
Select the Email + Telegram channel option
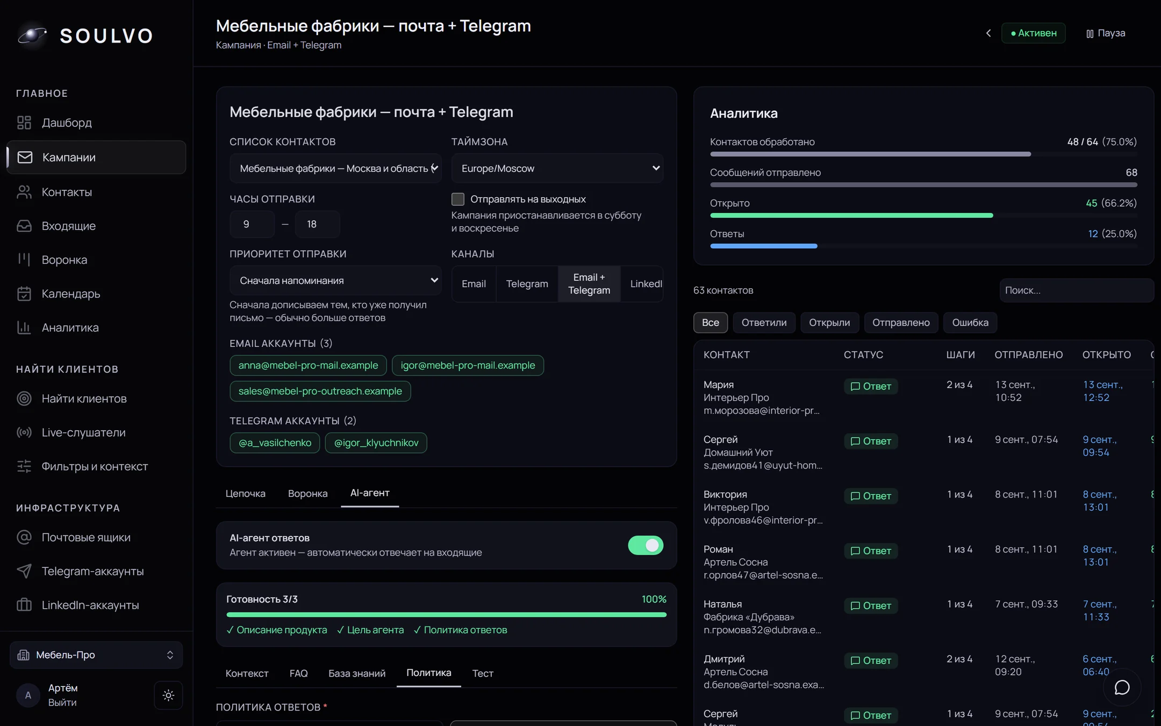(x=589, y=284)
